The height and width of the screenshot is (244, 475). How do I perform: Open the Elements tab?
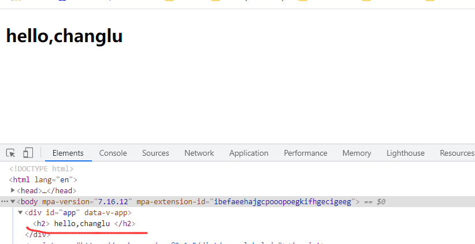pos(68,153)
